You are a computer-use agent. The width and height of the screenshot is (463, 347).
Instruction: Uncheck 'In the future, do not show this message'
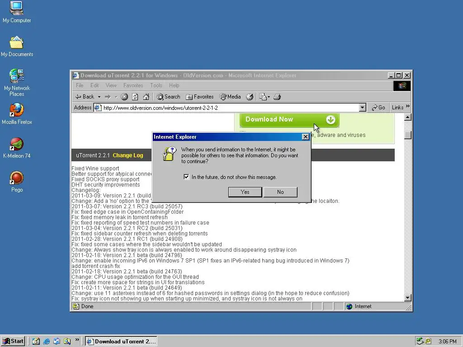[x=186, y=177]
